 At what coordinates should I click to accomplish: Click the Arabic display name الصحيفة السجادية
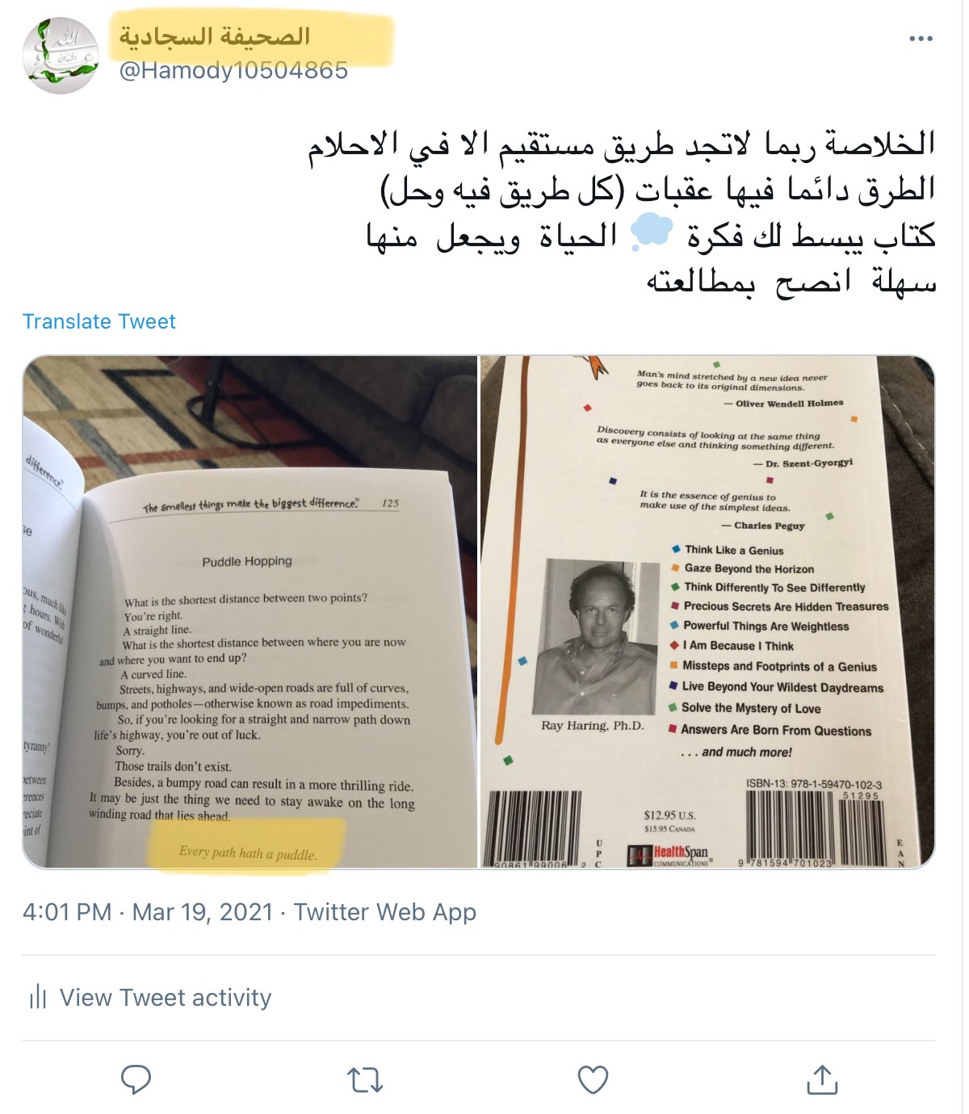click(215, 36)
